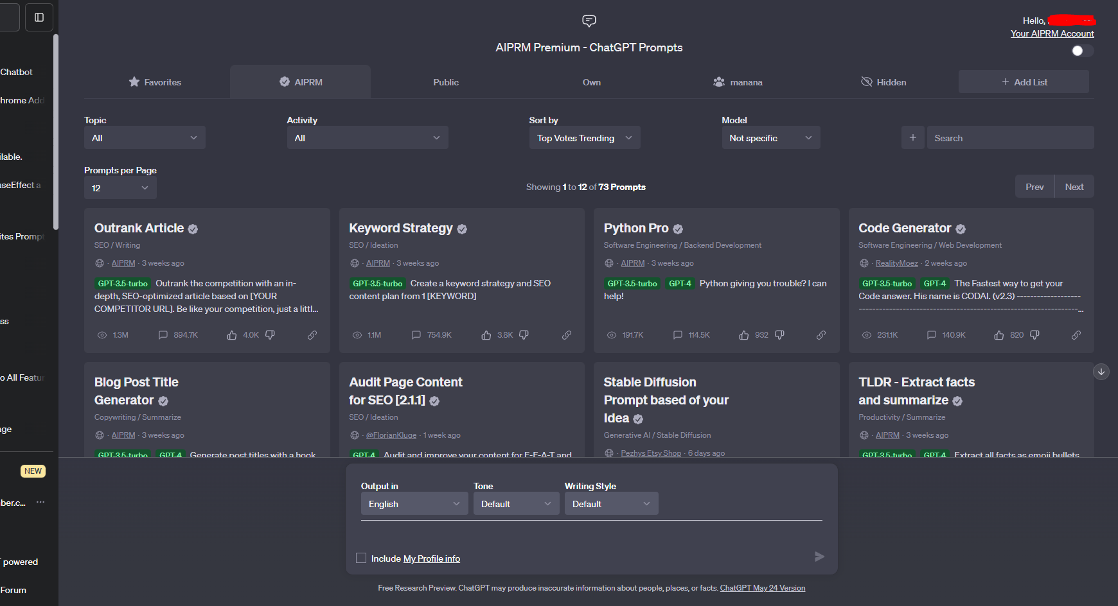Open ChatGPT May 24 Version link

pyautogui.click(x=763, y=588)
